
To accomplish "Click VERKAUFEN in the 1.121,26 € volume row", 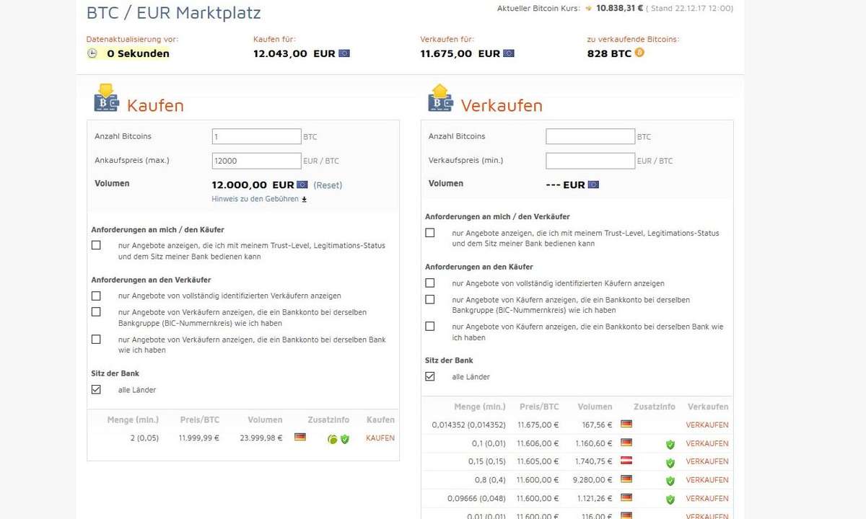I will pyautogui.click(x=707, y=498).
